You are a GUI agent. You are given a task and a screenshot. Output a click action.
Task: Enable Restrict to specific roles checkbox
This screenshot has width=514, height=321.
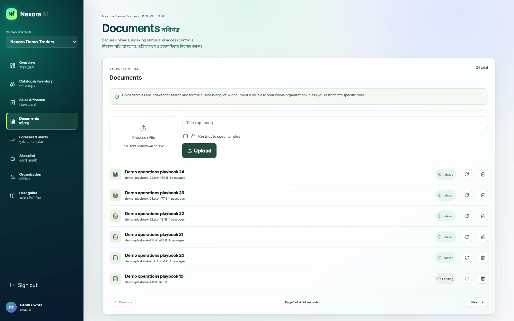click(x=185, y=136)
